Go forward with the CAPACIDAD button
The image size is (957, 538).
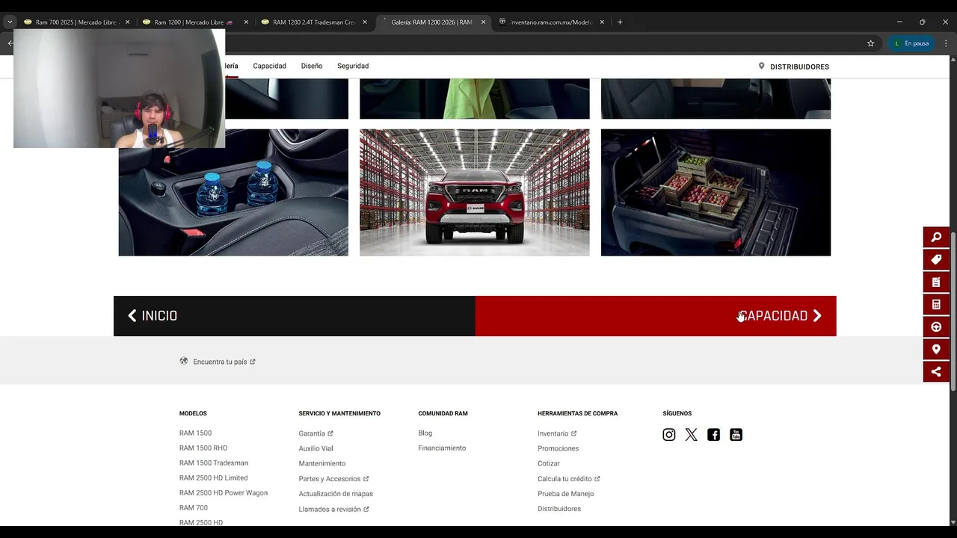(656, 316)
